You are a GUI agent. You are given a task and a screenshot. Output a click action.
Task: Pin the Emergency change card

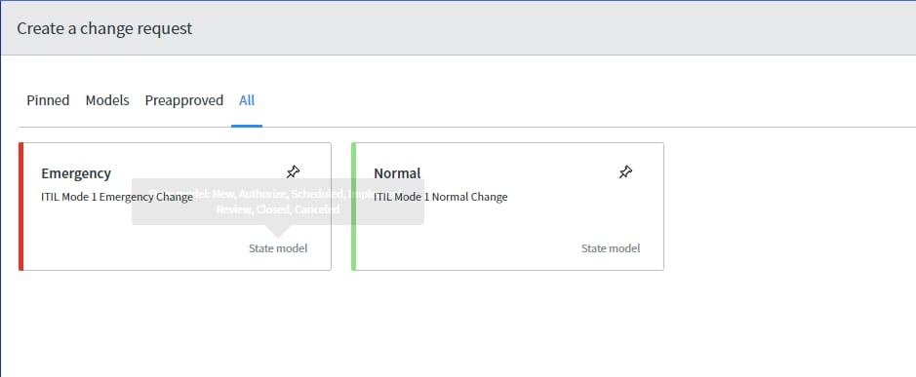pos(293,172)
